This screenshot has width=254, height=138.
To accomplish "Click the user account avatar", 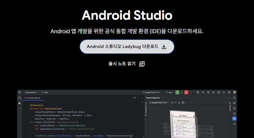I will pyautogui.click(x=234, y=92).
